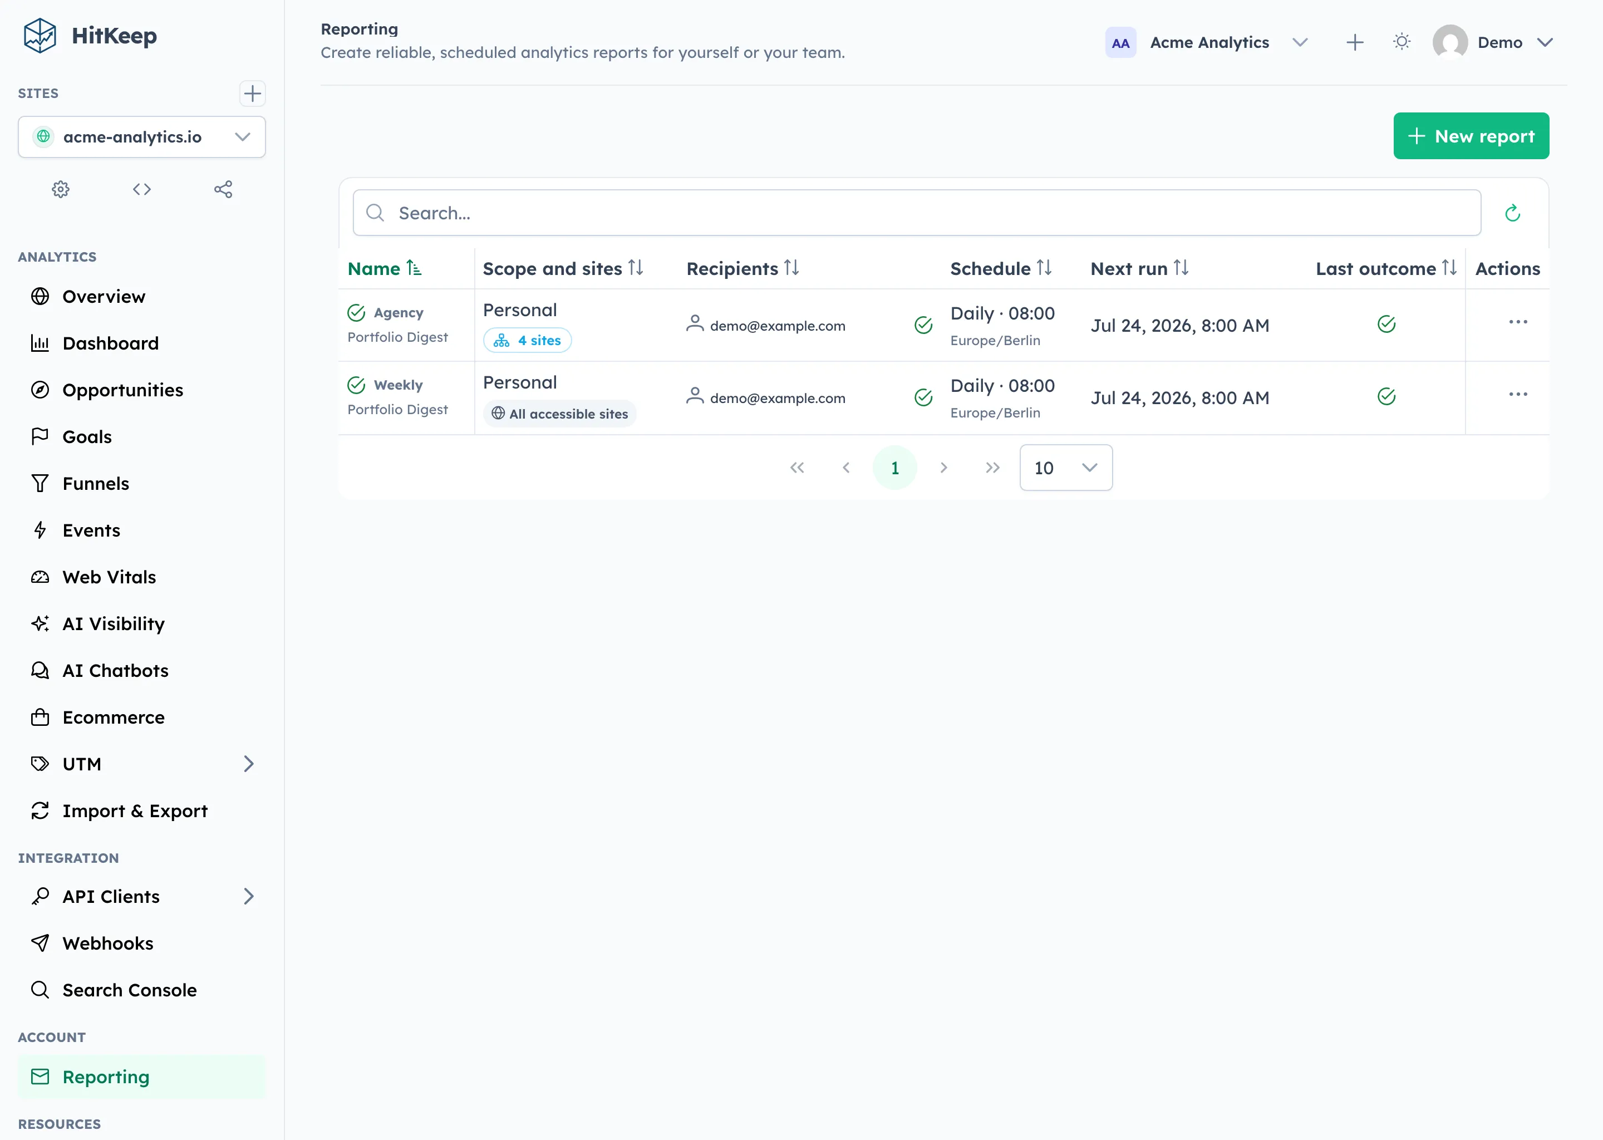Add a new site with plus button
The height and width of the screenshot is (1140, 1603).
[x=252, y=94]
